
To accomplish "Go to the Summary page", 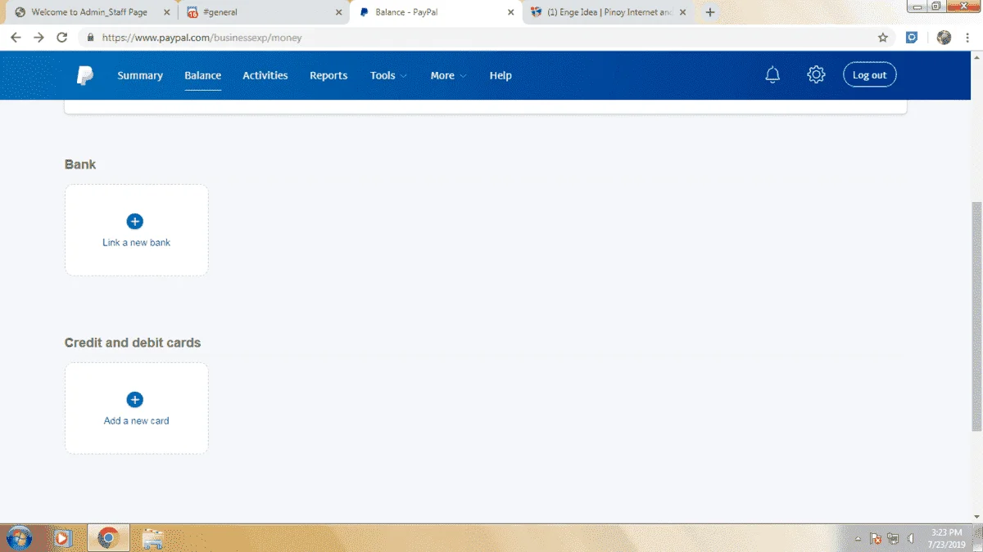I will coord(140,75).
